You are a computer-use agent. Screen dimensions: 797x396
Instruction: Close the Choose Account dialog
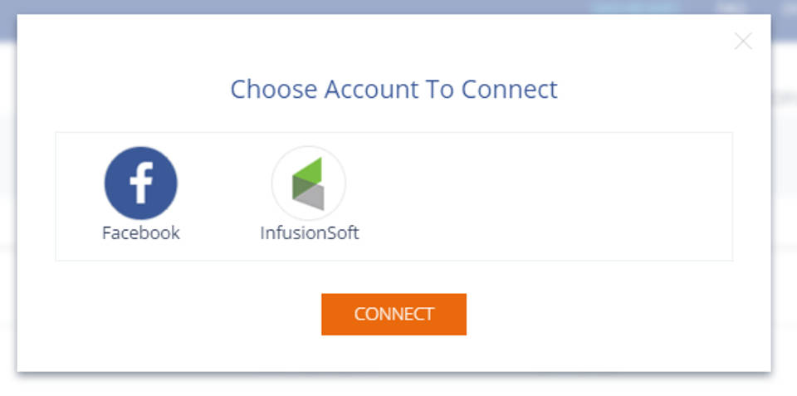pyautogui.click(x=743, y=42)
